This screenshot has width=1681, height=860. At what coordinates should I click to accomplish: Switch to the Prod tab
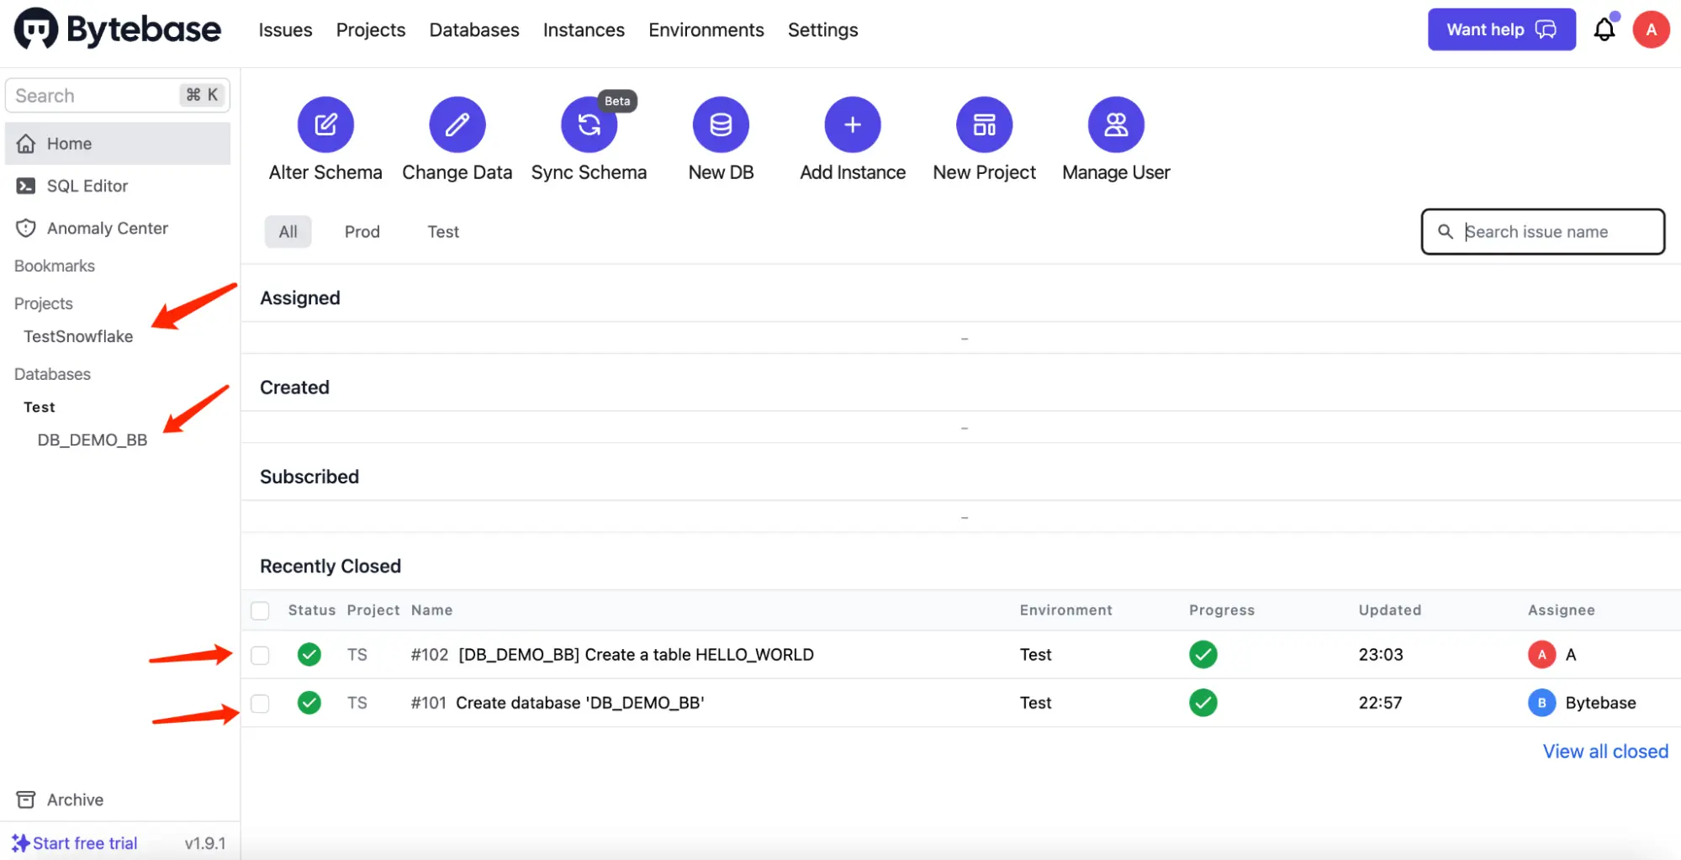(362, 231)
